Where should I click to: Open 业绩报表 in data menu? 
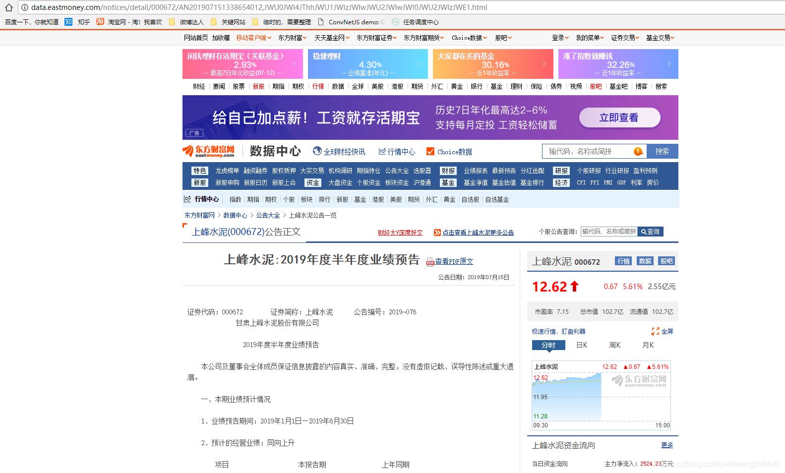[476, 171]
